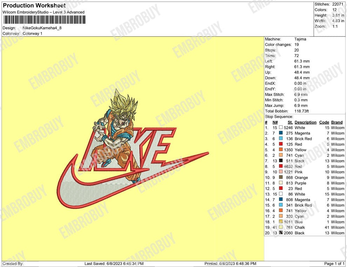The width and height of the screenshot is (347, 267).
Task: Select the 'N#' column header
Action: pyautogui.click(x=275, y=122)
